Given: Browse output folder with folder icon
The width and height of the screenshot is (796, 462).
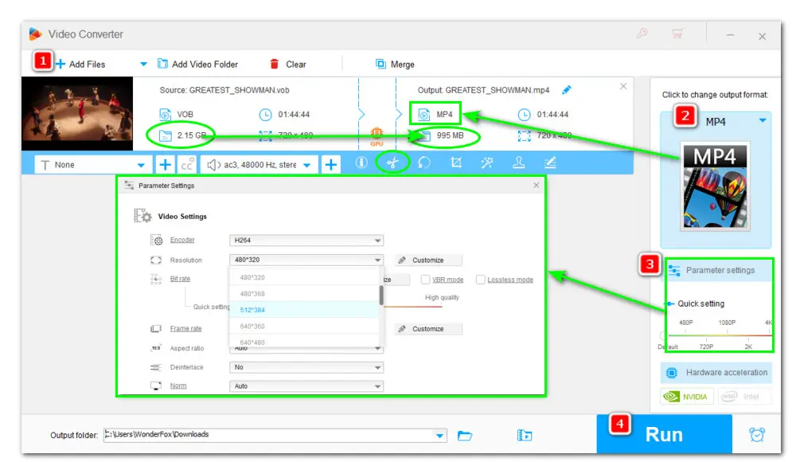Looking at the screenshot, I should click(x=466, y=435).
